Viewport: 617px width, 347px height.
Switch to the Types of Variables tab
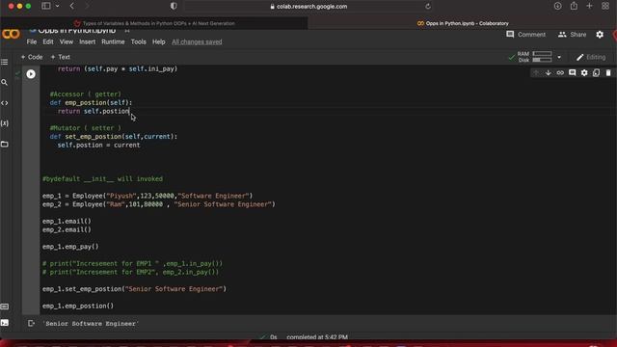154,23
